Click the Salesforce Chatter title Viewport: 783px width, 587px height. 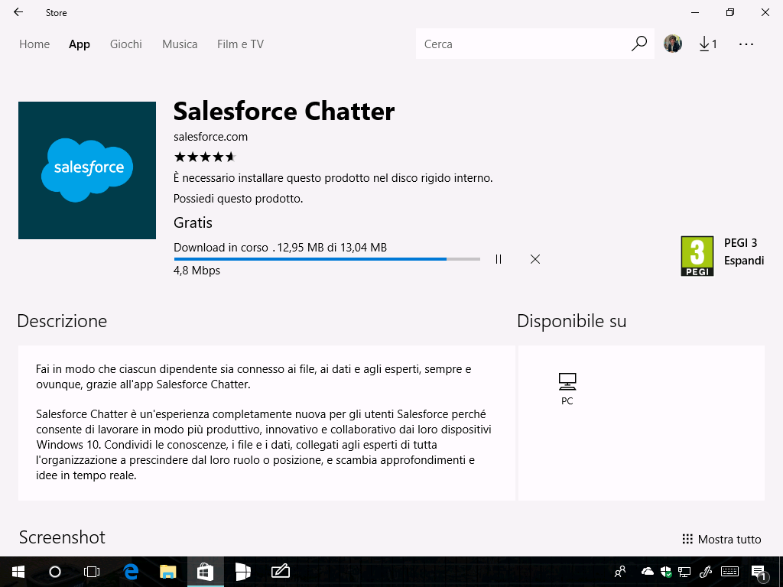pos(284,111)
